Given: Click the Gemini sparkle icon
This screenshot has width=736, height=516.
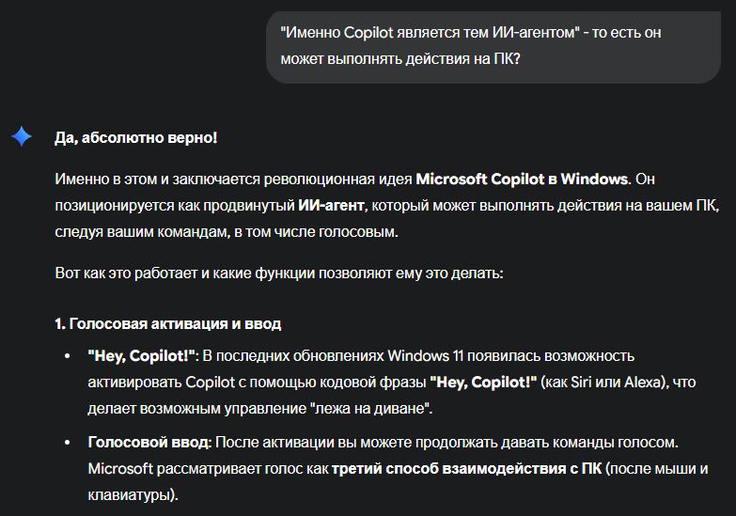Looking at the screenshot, I should click(x=21, y=137).
